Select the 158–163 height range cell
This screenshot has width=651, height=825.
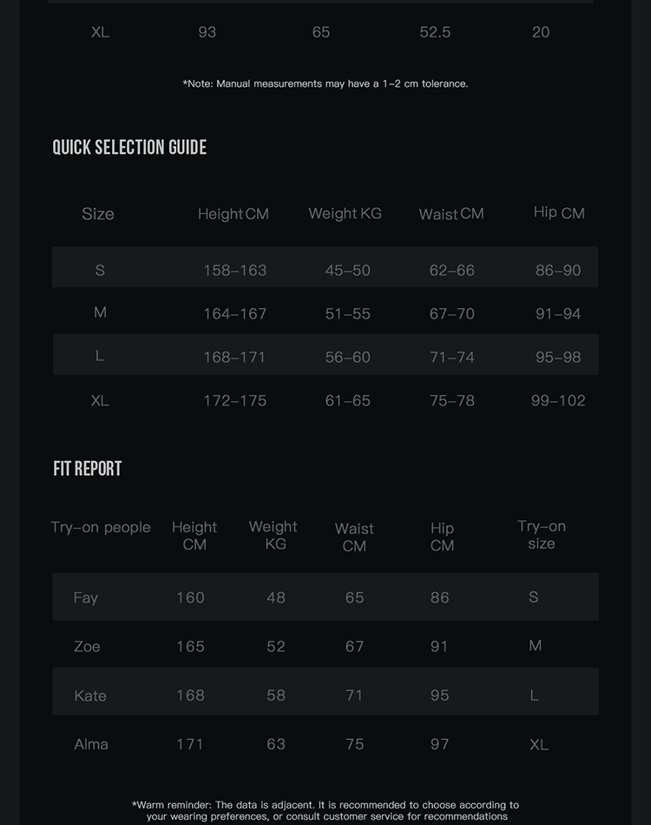point(234,270)
